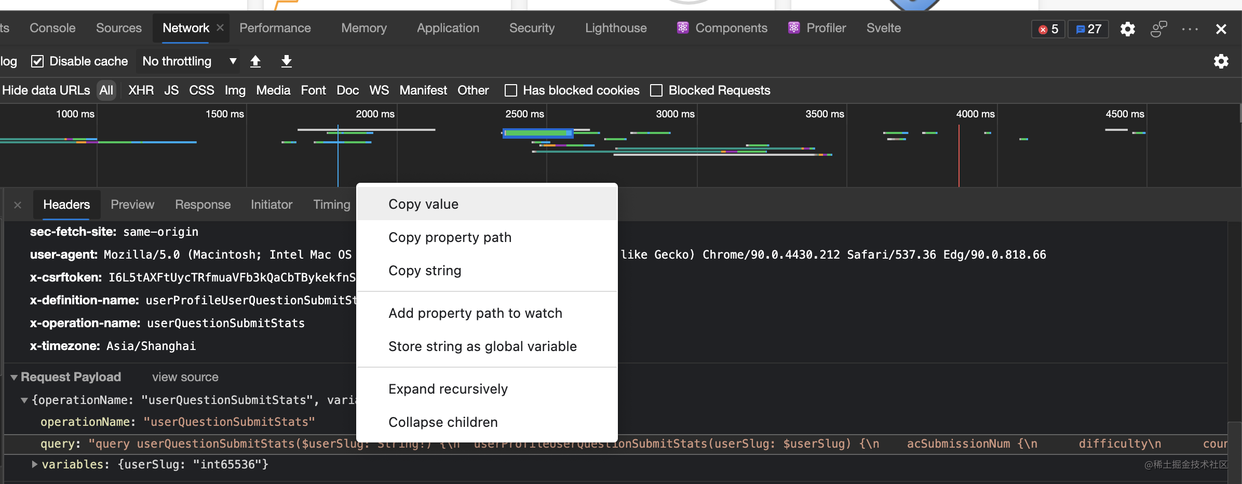Disable the Disable cache option
The image size is (1242, 484).
pos(37,61)
